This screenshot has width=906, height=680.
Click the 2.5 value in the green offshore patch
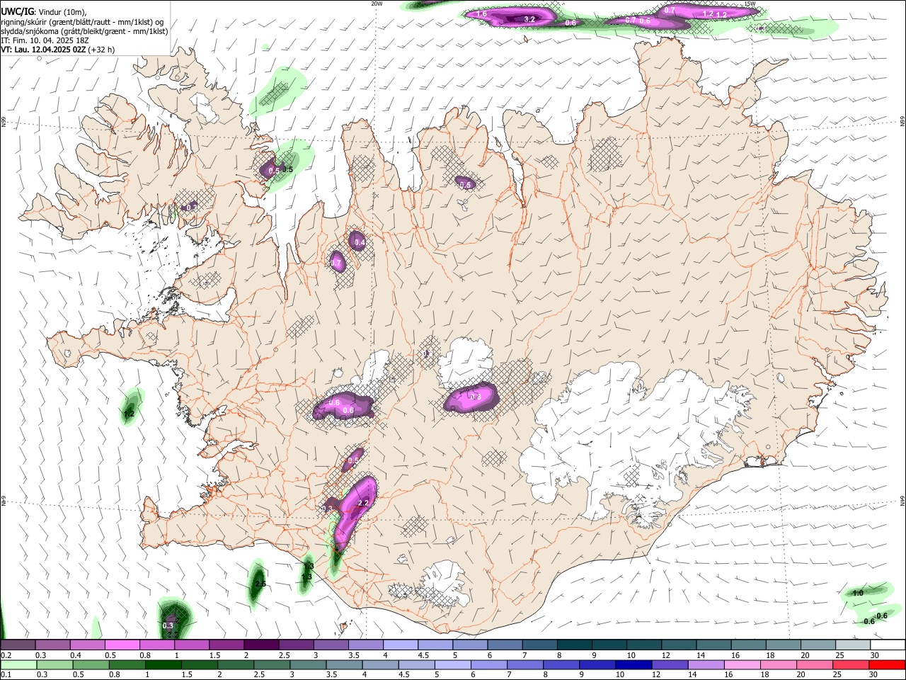[x=260, y=584]
